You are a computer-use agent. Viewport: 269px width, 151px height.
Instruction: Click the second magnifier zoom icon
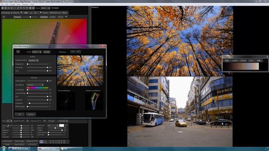click(24, 8)
